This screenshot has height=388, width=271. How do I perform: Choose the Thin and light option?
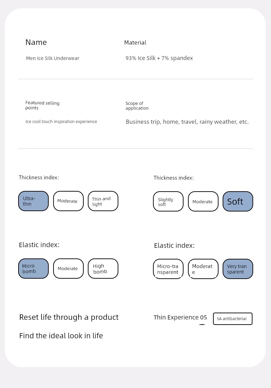(103, 201)
